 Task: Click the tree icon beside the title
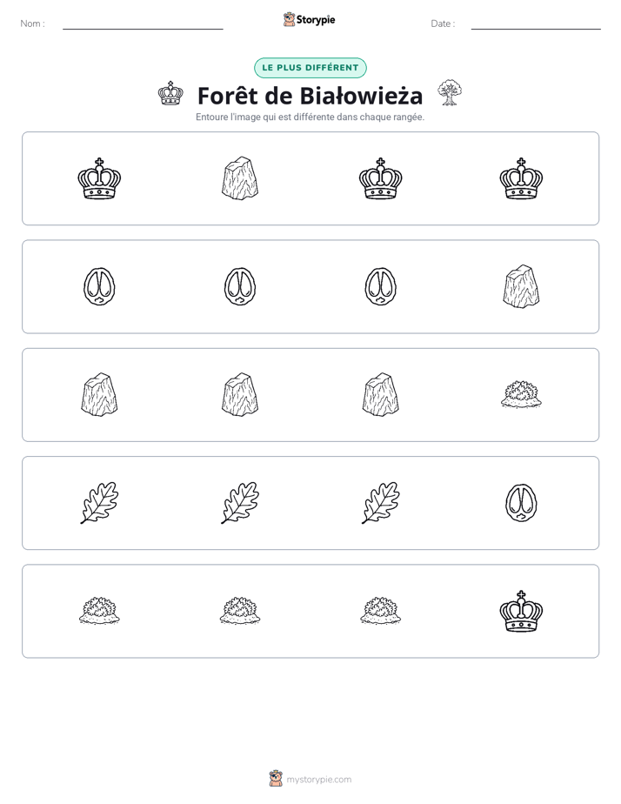[x=450, y=93]
